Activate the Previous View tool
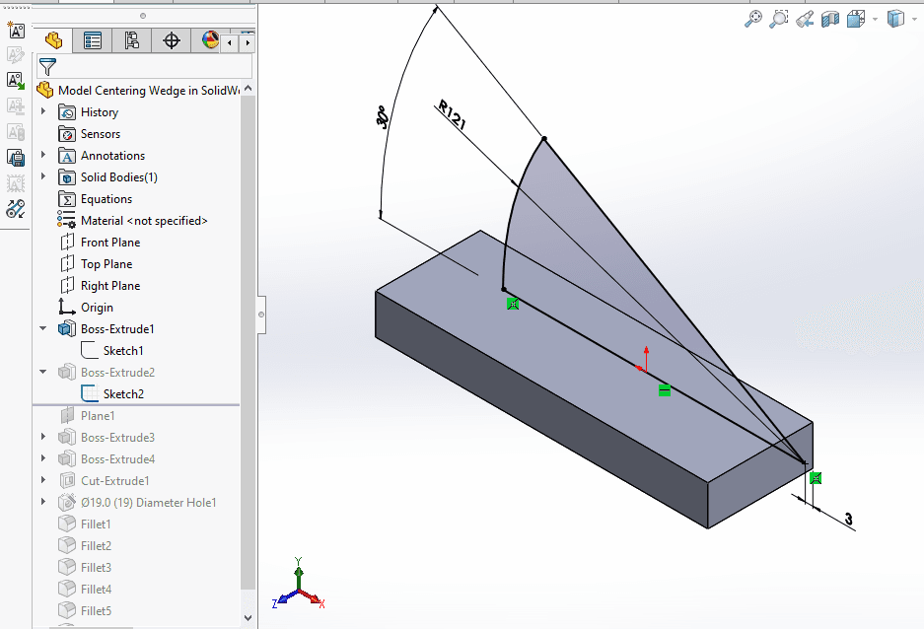 pos(803,18)
